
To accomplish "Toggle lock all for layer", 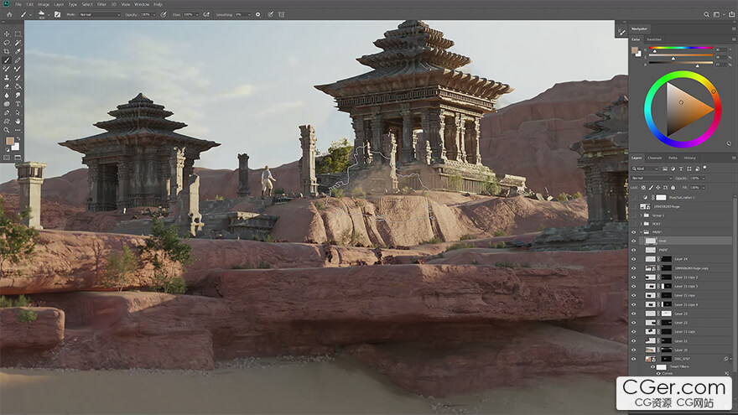I will [673, 188].
